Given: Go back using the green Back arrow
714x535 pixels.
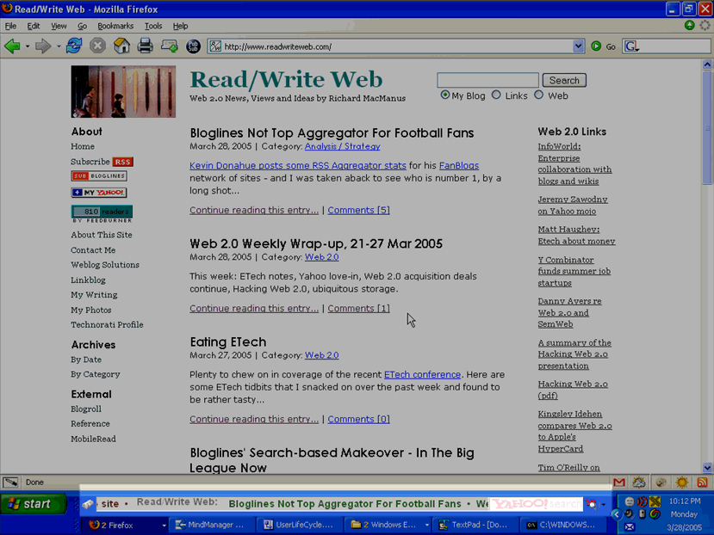Looking at the screenshot, I should tap(12, 46).
